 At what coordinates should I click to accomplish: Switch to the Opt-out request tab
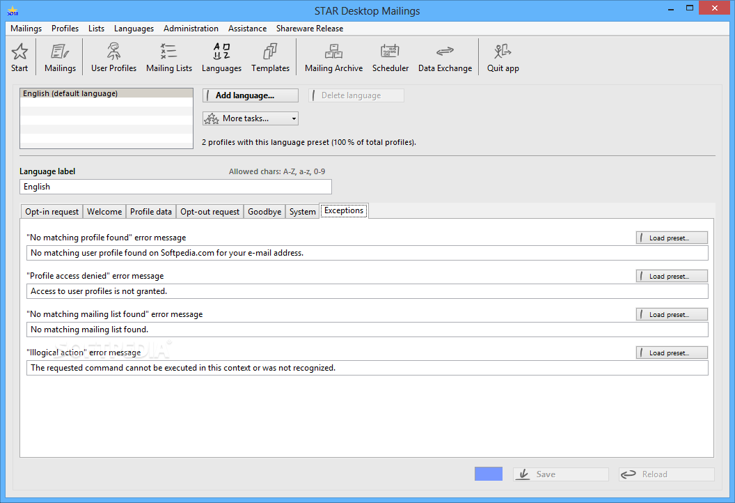pyautogui.click(x=210, y=212)
